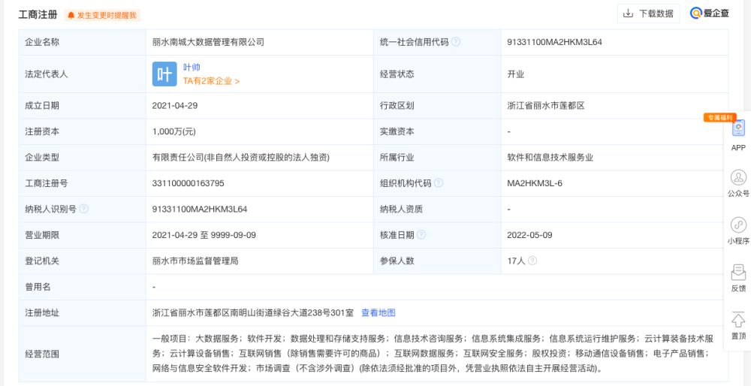This screenshot has width=751, height=386.
Task: Enable the 发生变更时提醒我 change alert
Action: click(102, 15)
